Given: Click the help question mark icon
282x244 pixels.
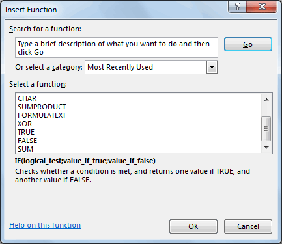Looking at the screenshot, I should pyautogui.click(x=238, y=7).
